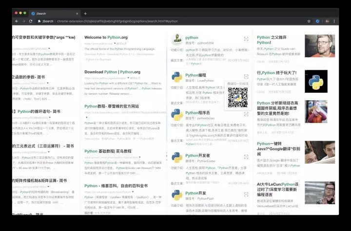351x231 pixels.
Task: Close the jSearch tab
Action: (77, 14)
